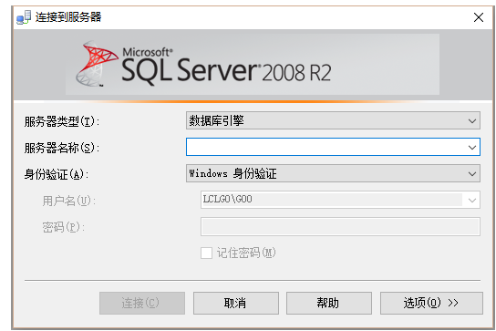The height and width of the screenshot is (331, 496).
Task: Expand the 用户名 dropdown chevron
Action: (x=472, y=200)
